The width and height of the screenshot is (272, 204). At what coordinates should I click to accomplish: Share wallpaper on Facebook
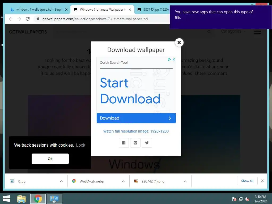tap(124, 143)
